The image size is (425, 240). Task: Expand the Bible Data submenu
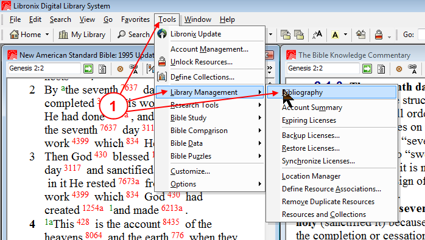coord(210,143)
